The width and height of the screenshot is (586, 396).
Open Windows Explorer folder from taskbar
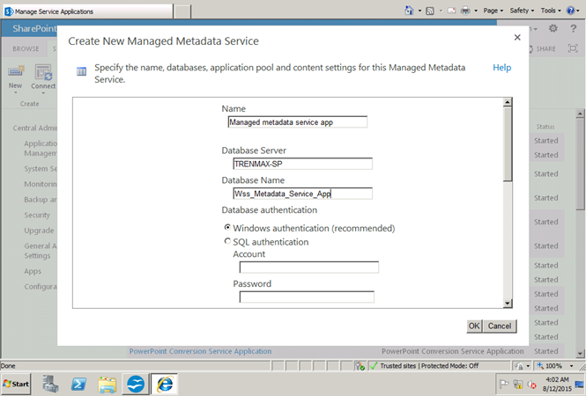pos(108,385)
